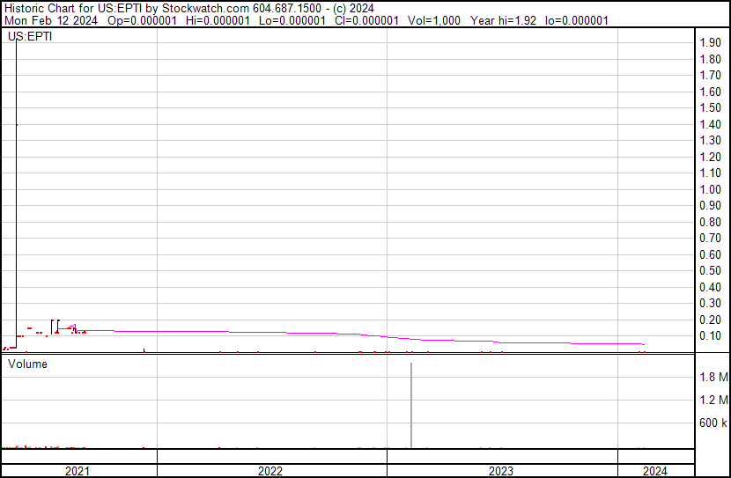Image resolution: width=731 pixels, height=478 pixels.
Task: Click the 1.2 M volume axis label
Action: coord(713,401)
